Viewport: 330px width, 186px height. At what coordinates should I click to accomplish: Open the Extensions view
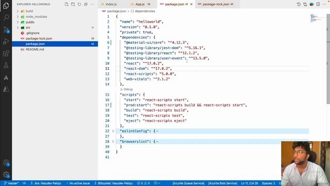click(x=6, y=53)
